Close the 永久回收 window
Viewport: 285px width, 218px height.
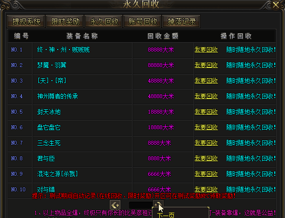coord(276,5)
